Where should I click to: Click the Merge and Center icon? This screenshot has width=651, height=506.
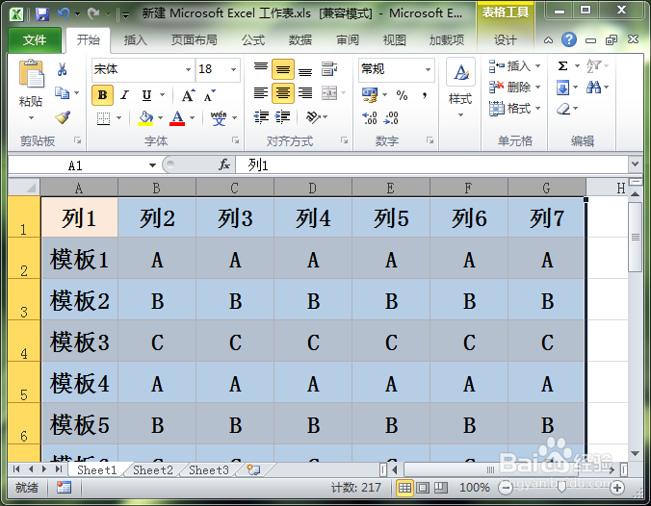[329, 93]
